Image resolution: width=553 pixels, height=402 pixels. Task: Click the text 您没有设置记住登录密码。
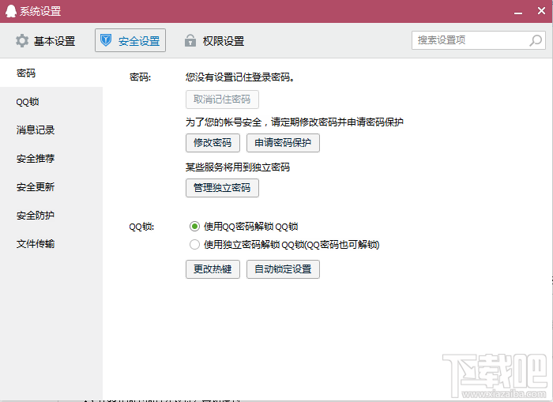point(240,77)
